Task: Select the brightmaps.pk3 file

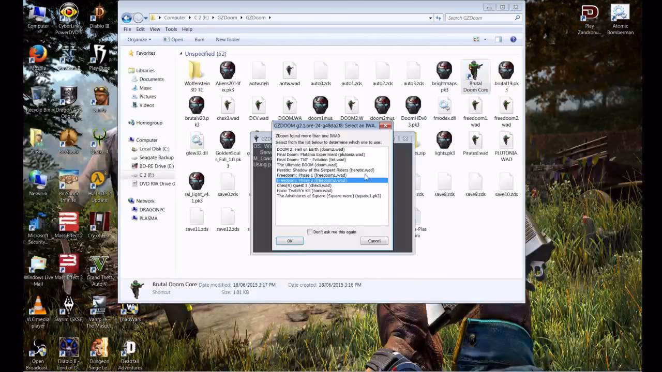Action: point(444,76)
